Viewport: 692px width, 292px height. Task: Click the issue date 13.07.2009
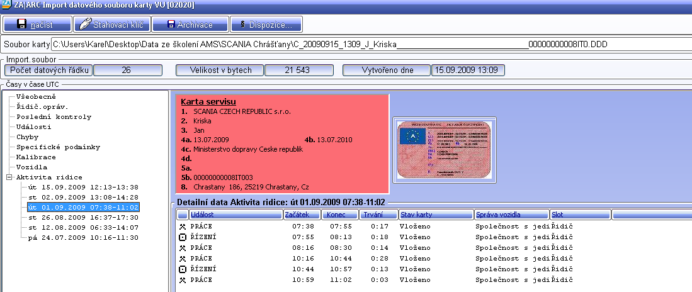(211, 140)
